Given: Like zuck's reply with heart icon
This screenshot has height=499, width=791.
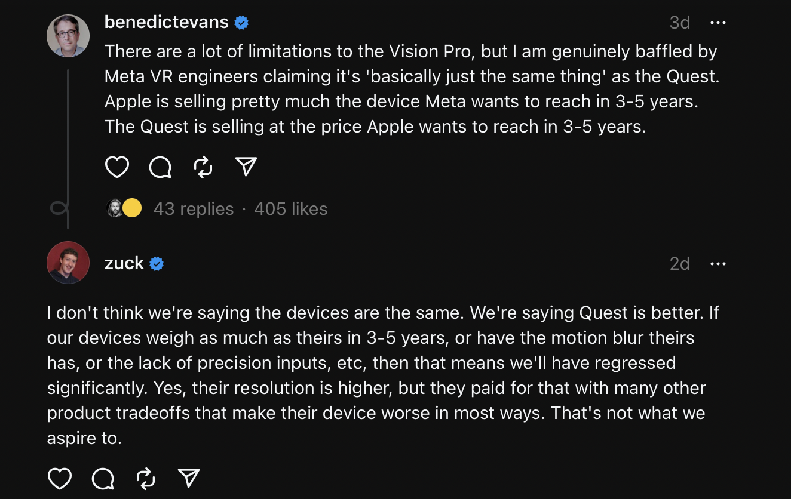Looking at the screenshot, I should 60,478.
